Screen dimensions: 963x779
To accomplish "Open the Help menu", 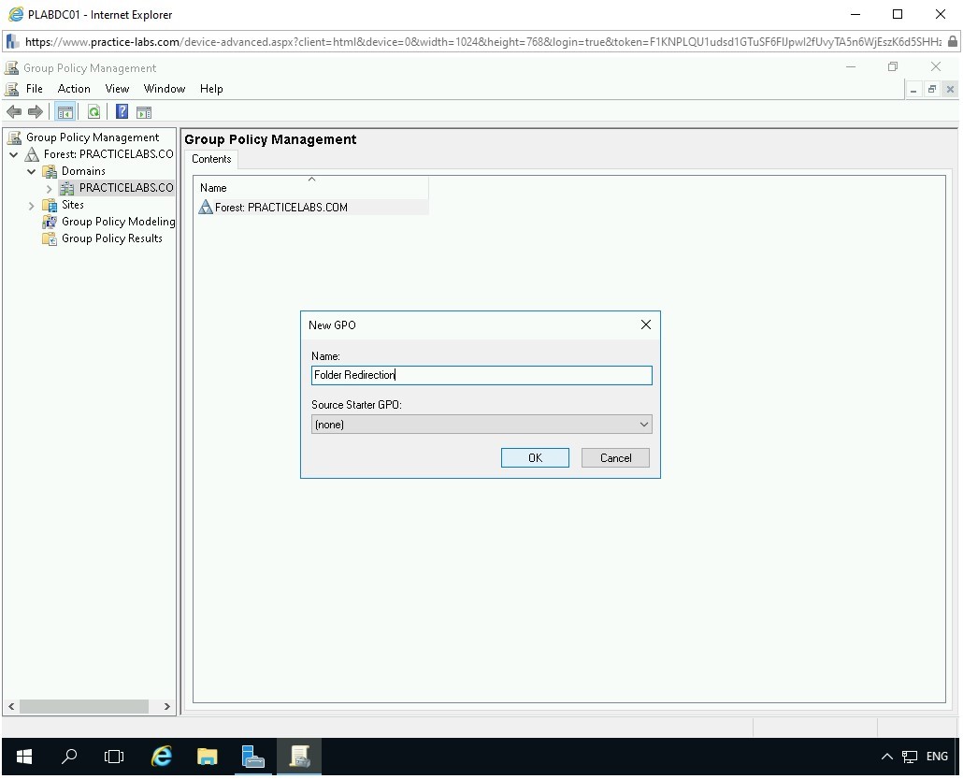I will point(211,89).
